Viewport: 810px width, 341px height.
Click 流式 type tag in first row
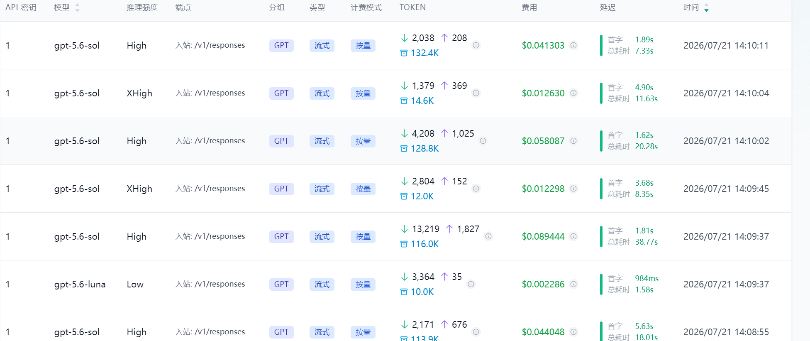coord(322,45)
